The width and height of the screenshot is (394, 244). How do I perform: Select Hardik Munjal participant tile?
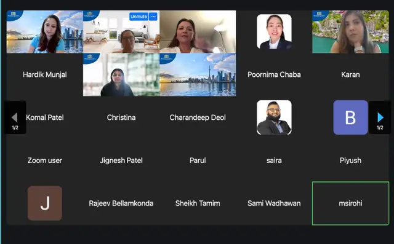(x=45, y=74)
